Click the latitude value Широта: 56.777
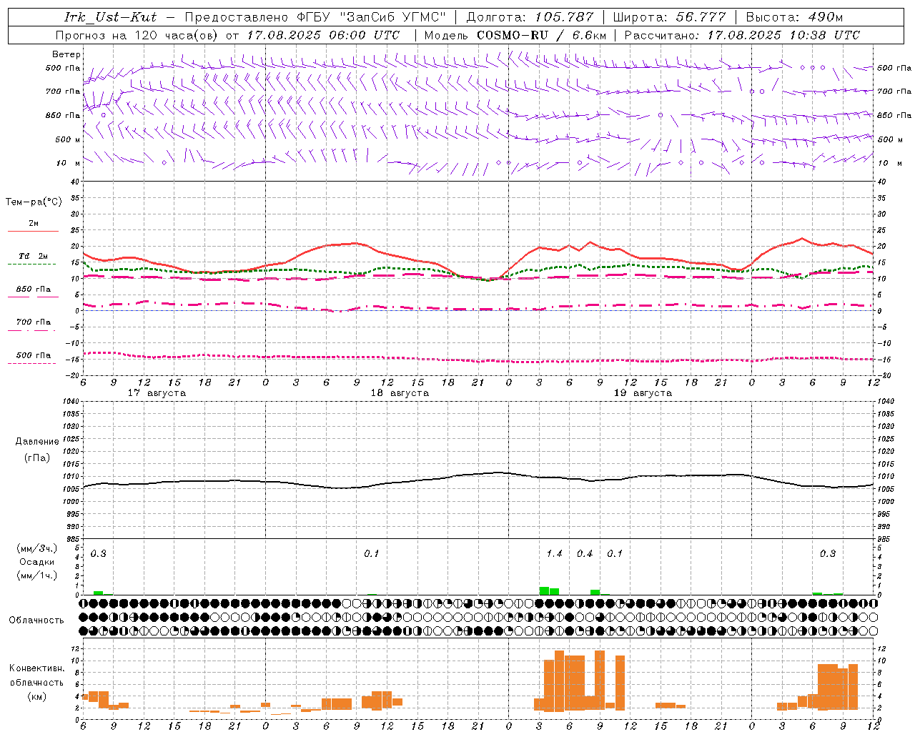The width and height of the screenshot is (915, 732). coord(670,17)
